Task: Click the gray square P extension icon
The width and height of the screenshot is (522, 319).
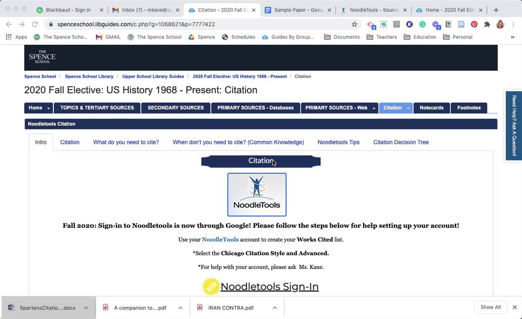Action: 396,24
